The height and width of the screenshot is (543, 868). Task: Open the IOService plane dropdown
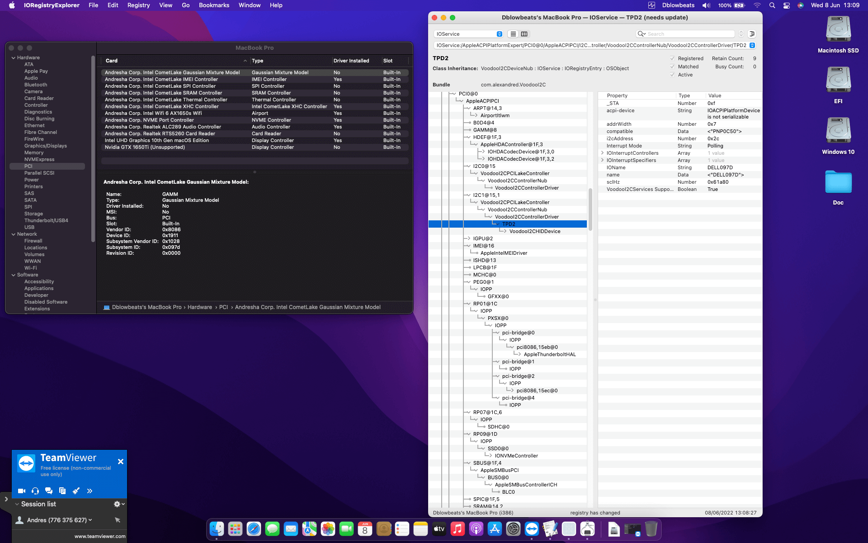pyautogui.click(x=468, y=34)
